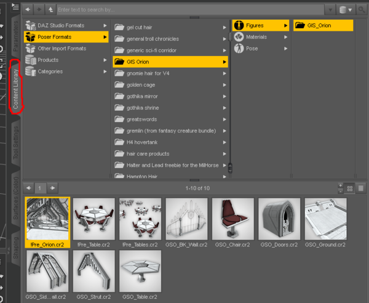
Task: Open the gnomie hair for V4 folder
Action: coord(170,73)
